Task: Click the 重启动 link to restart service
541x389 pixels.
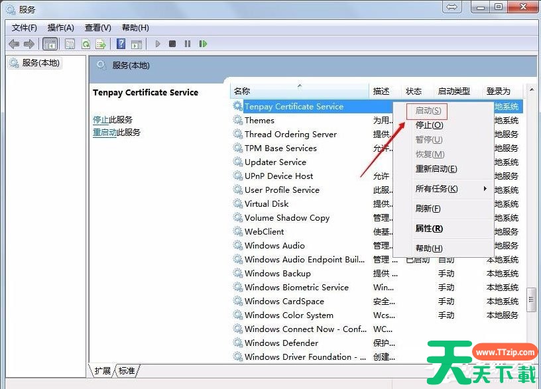Action: point(105,133)
